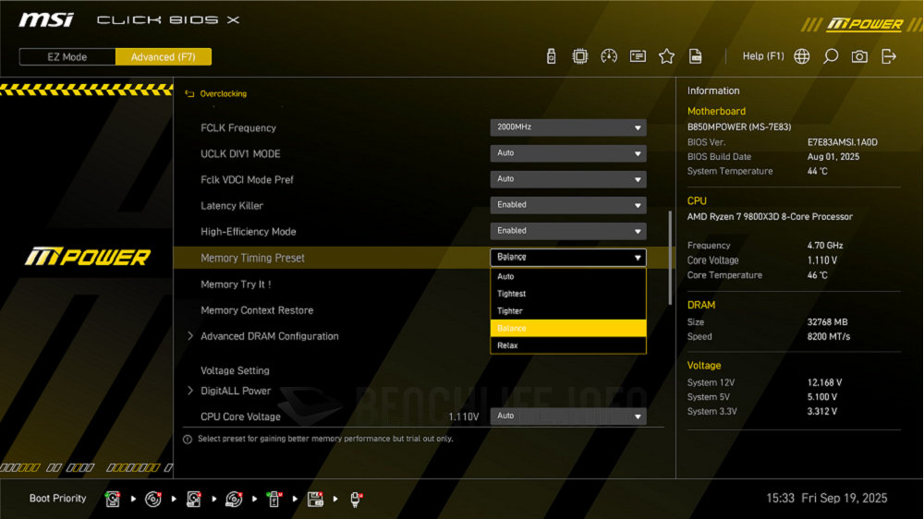Open CPU Core Voltage Auto dropdown

(568, 416)
